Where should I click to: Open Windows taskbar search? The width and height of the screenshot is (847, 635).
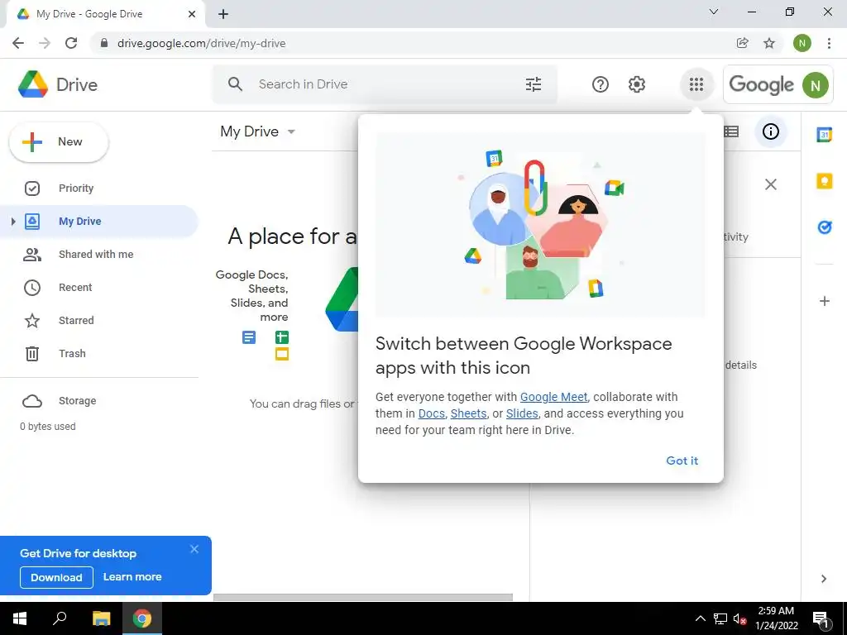60,618
